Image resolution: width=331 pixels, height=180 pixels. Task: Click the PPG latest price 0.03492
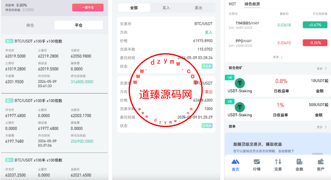[x=284, y=43]
